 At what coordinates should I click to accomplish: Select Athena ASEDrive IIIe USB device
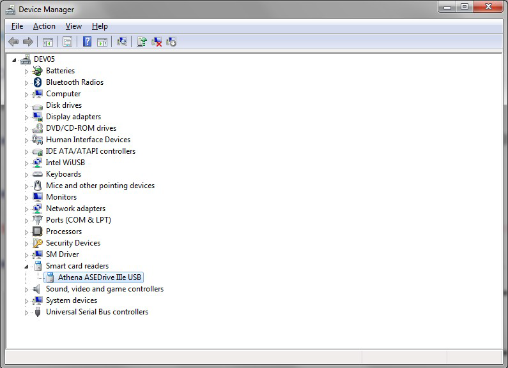(100, 277)
